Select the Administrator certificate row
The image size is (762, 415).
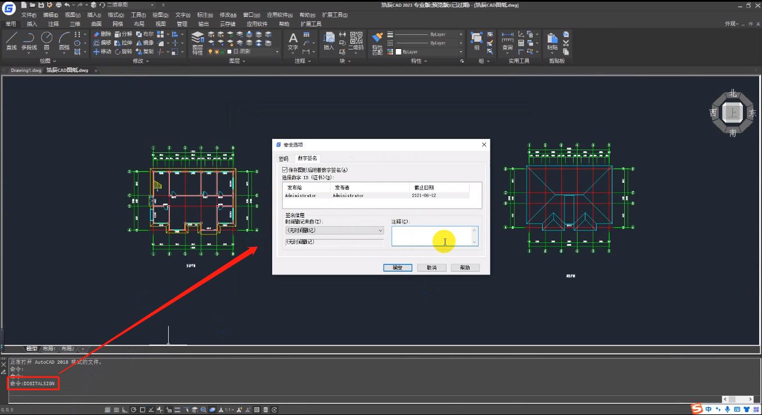376,195
